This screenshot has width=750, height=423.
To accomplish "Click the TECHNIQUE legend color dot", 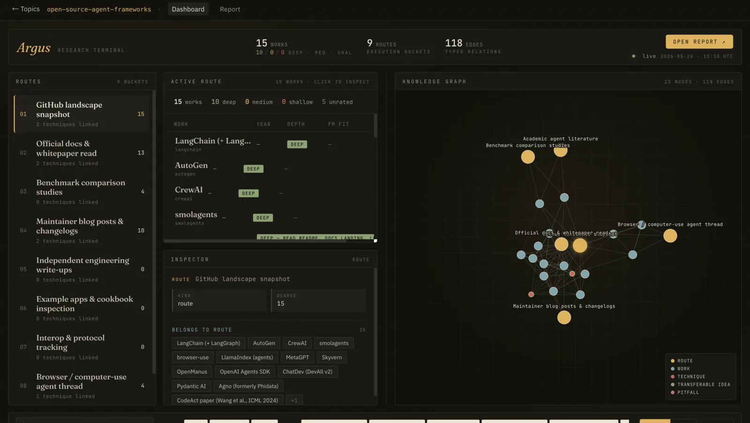I will [673, 377].
